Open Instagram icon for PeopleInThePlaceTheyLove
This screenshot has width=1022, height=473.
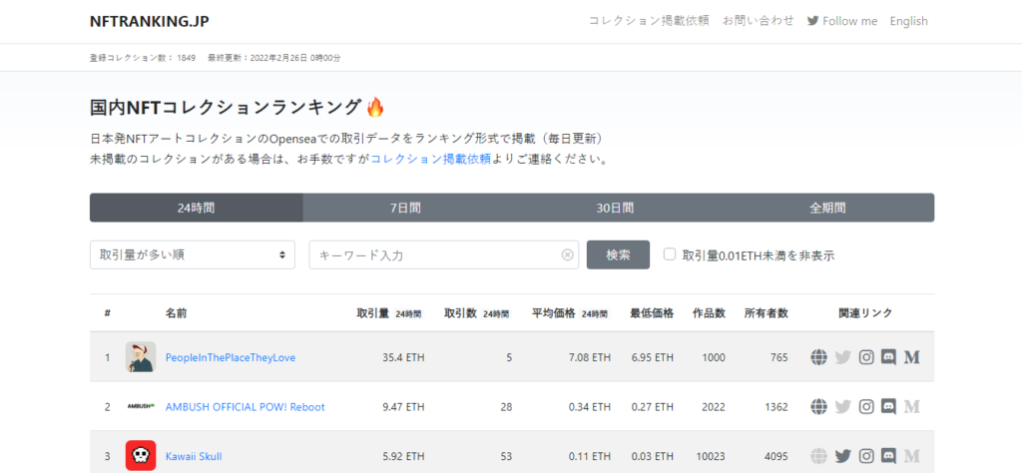pyautogui.click(x=866, y=357)
